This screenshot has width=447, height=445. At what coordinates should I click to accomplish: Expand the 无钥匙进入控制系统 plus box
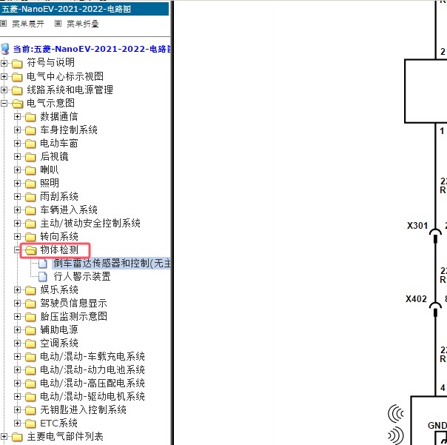click(x=17, y=410)
